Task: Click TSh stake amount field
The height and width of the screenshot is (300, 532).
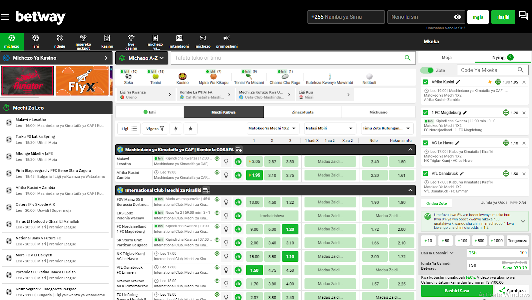Action: point(497,253)
